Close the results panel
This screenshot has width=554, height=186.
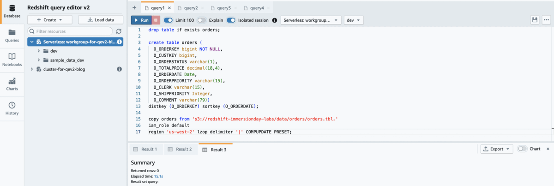(x=548, y=149)
